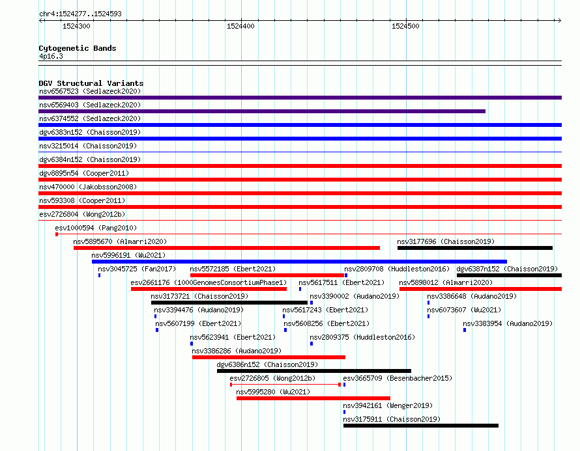Click the small red marker of esv1000594
This screenshot has height=451, width=580.
[57, 234]
